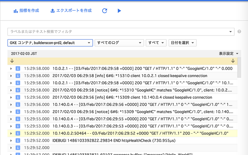Open the すべてのログ log selector dropdown
Image resolution: width=248 pixels, height=155 pixels.
click(x=119, y=43)
